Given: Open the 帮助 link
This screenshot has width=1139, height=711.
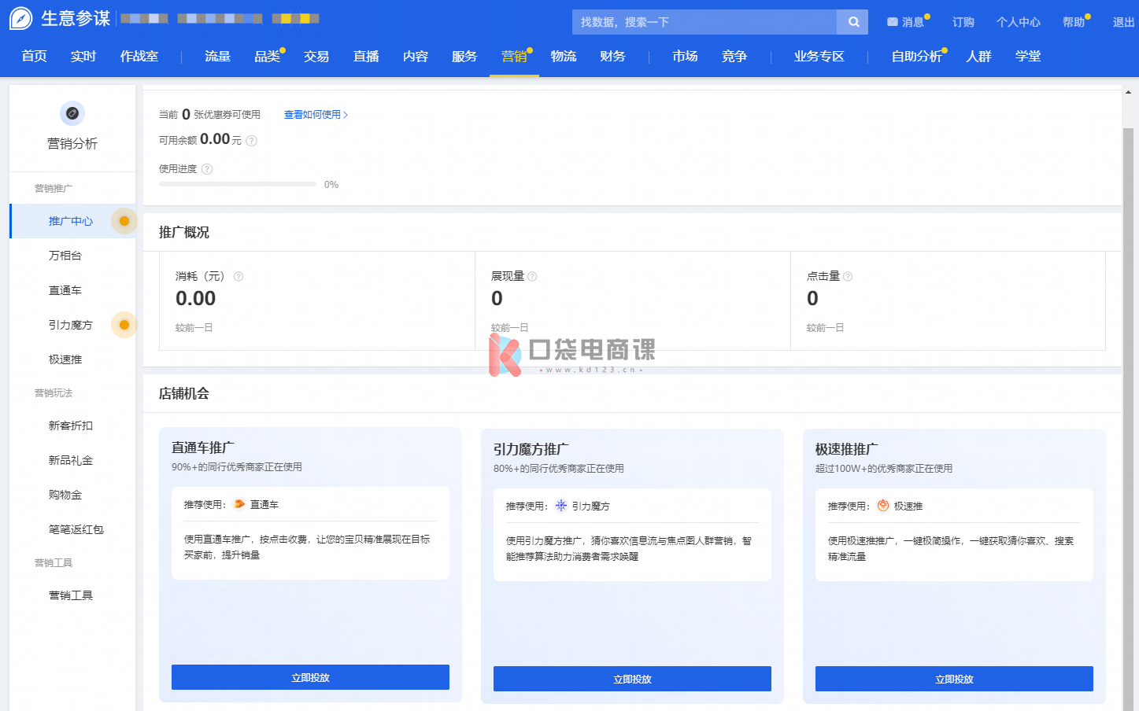Looking at the screenshot, I should pyautogui.click(x=1073, y=22).
